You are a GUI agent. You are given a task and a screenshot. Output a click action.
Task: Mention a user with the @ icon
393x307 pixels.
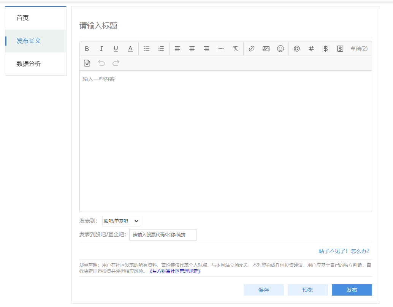[x=296, y=49]
